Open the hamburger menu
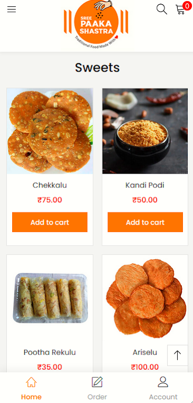This screenshot has height=403, width=193. 12,10
